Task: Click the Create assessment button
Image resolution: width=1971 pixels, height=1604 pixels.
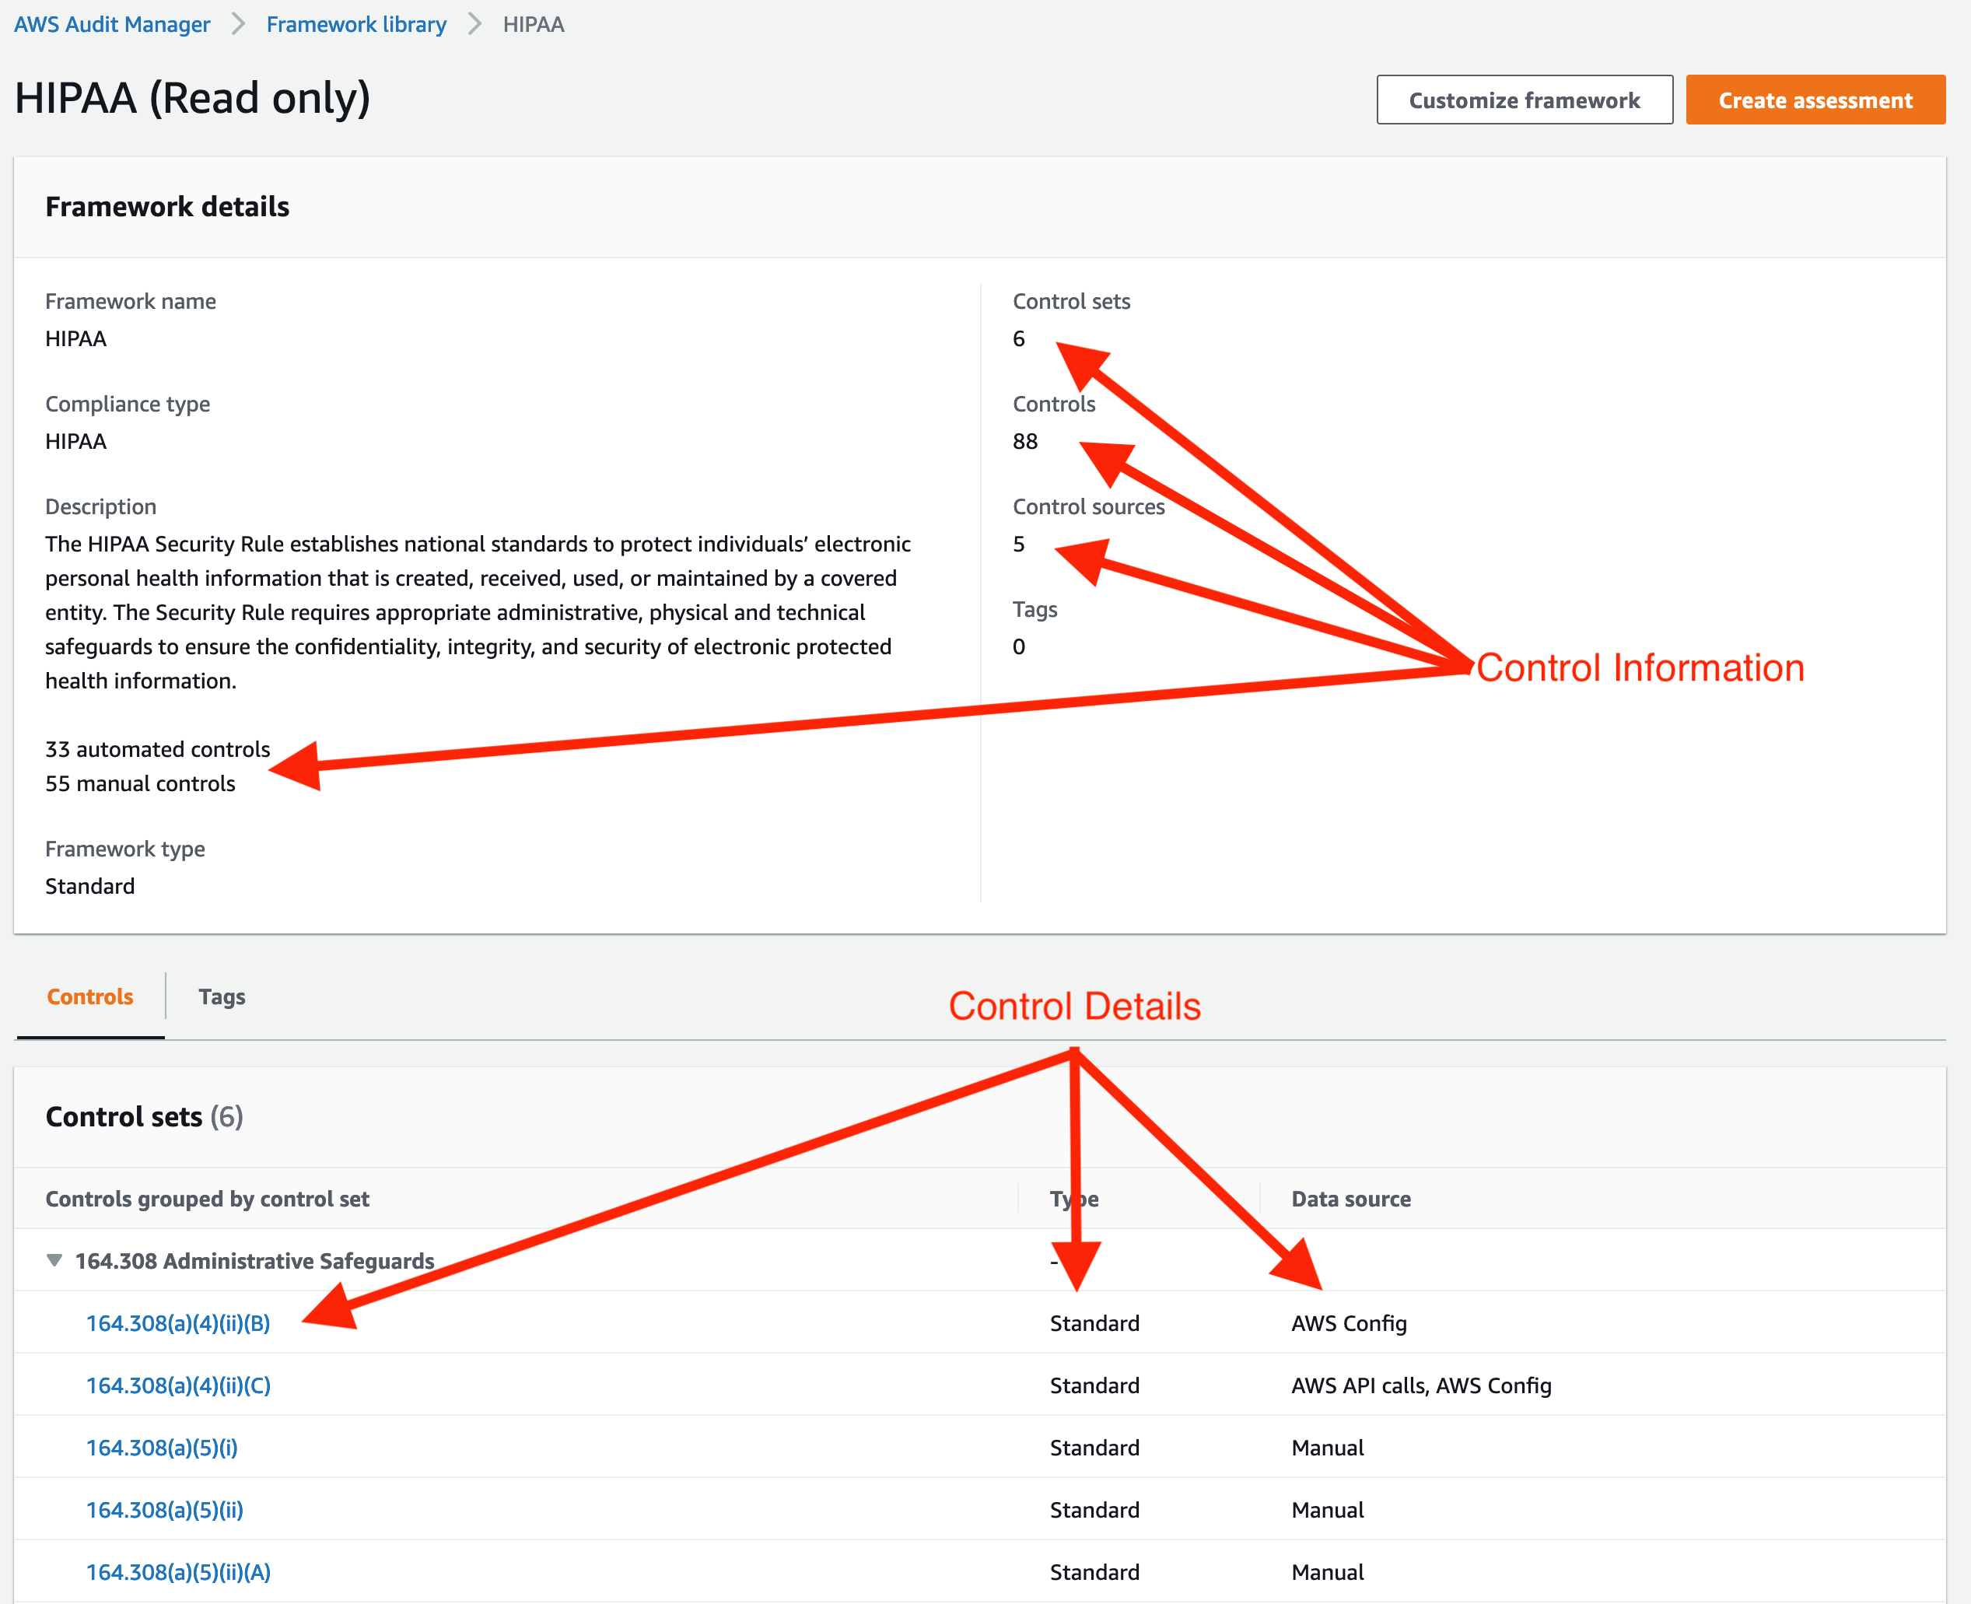Action: pos(1814,99)
